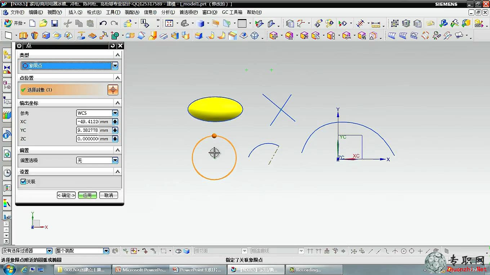Image resolution: width=490 pixels, height=275 pixels.
Task: Click the 应用 Apply button
Action: pyautogui.click(x=87, y=196)
